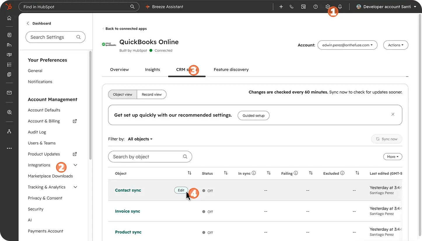Open the org chart icon in left rail
This screenshot has height=241, width=422.
click(x=9, y=131)
